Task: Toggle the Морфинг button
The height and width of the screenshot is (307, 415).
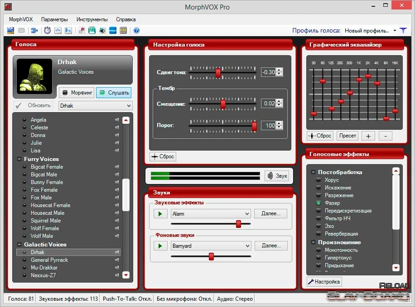Action: coord(77,93)
